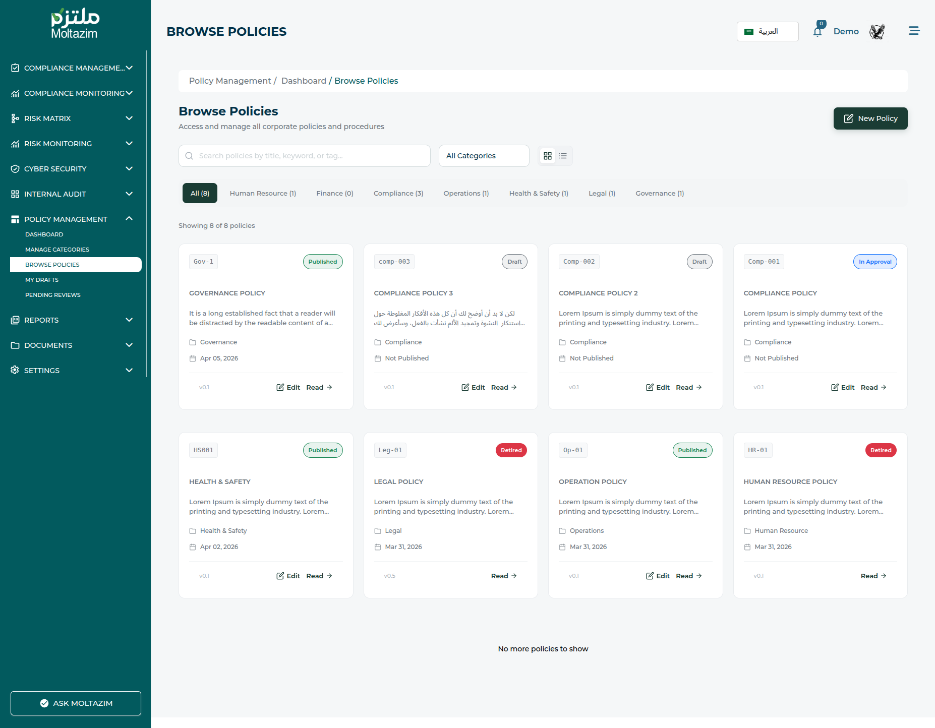The width and height of the screenshot is (935, 728).
Task: Click the Demo user avatar
Action: [x=877, y=32]
